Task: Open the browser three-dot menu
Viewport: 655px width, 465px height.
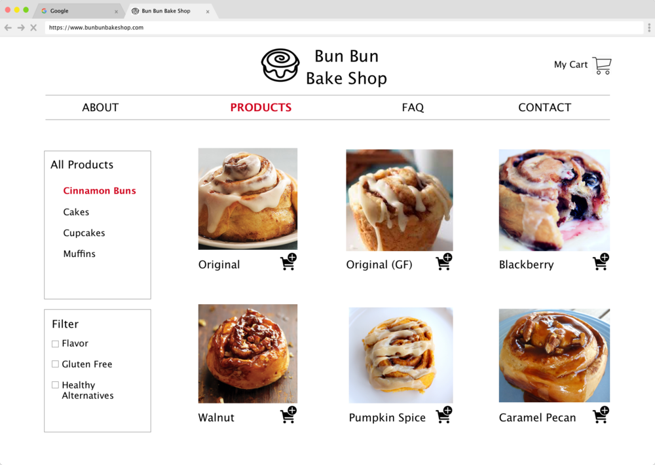Action: (x=648, y=27)
